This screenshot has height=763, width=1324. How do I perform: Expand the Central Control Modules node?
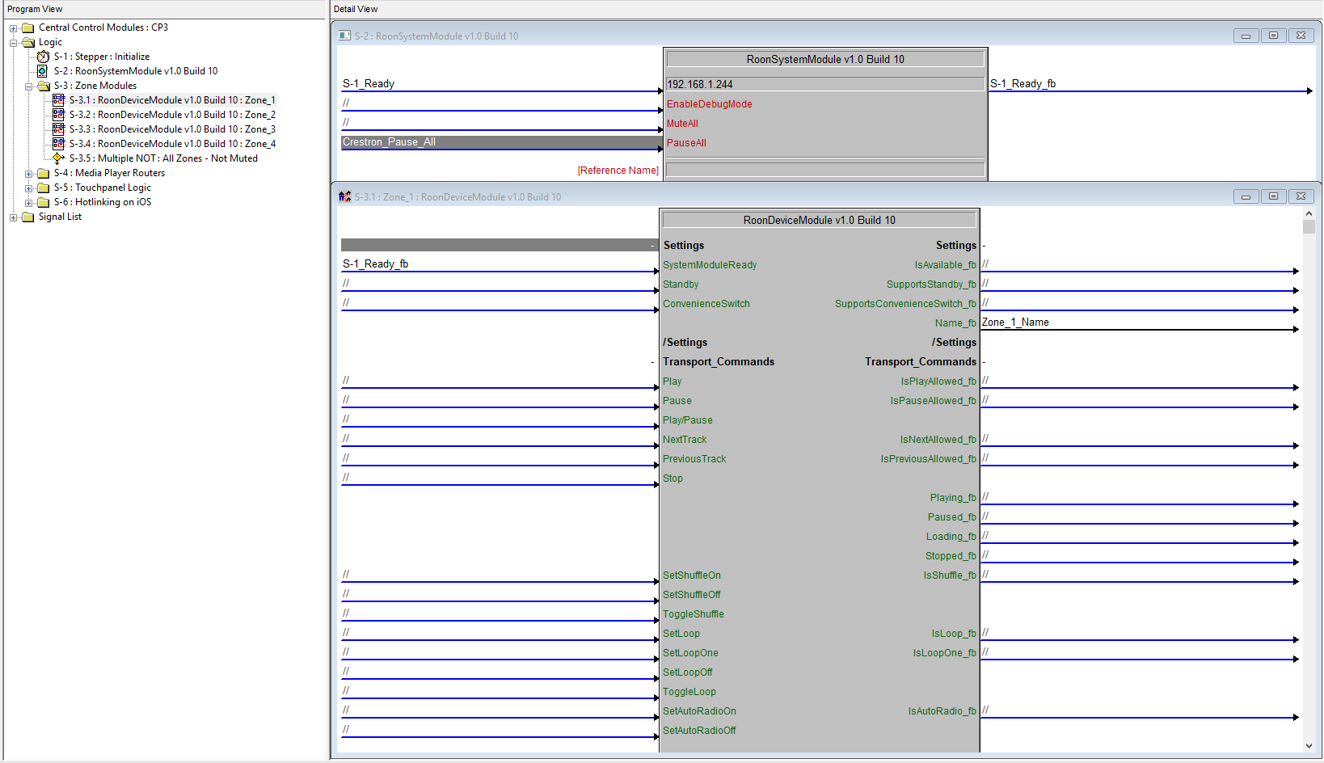tap(14, 28)
